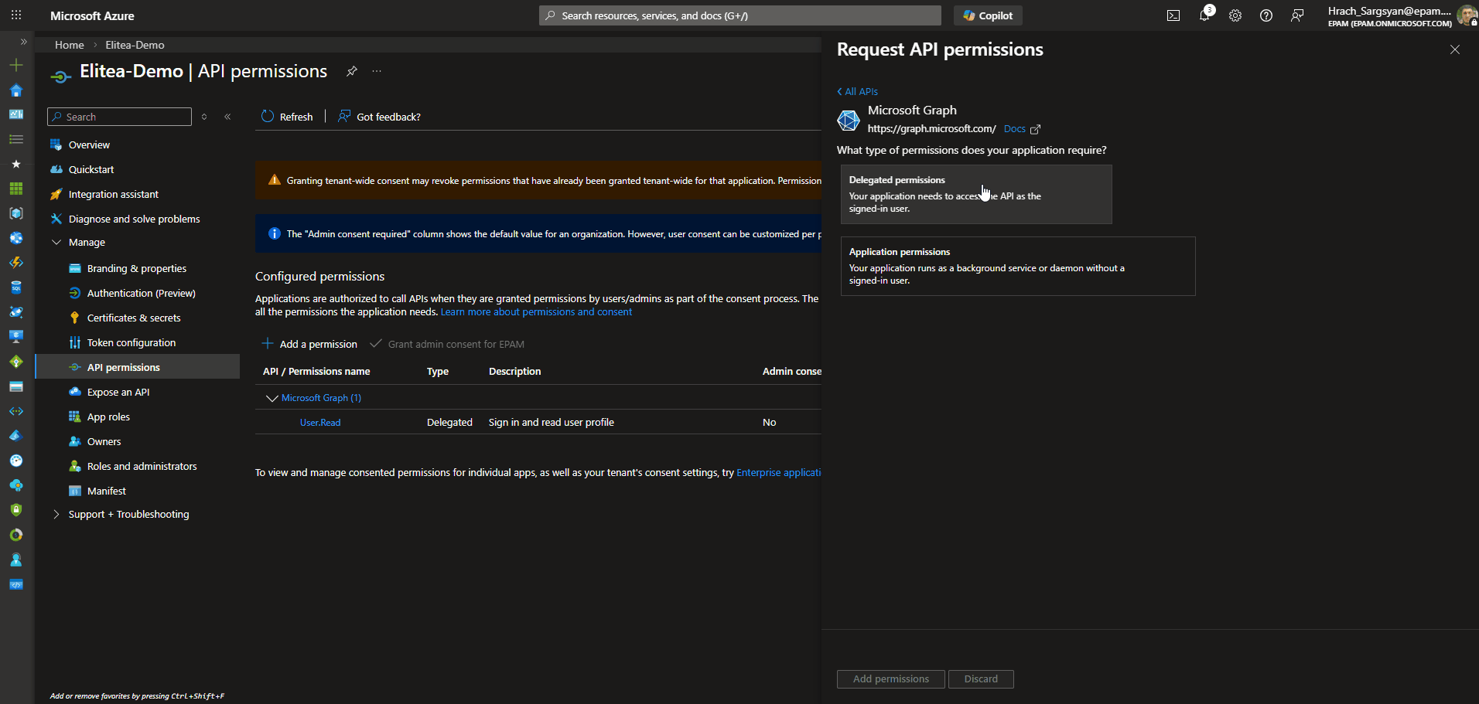This screenshot has width=1479, height=704.
Task: Open the Overview menu item
Action: click(x=87, y=145)
